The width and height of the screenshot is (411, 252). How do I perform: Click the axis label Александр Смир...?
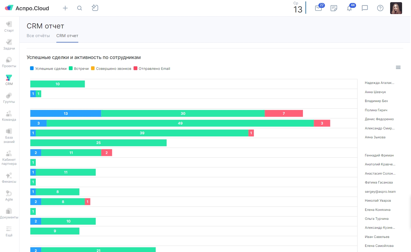click(x=380, y=128)
